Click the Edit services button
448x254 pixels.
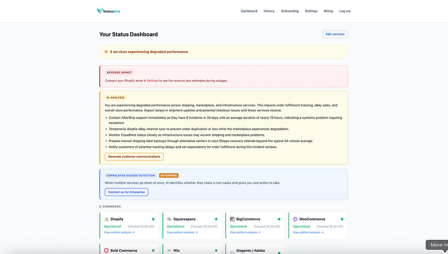pos(335,34)
